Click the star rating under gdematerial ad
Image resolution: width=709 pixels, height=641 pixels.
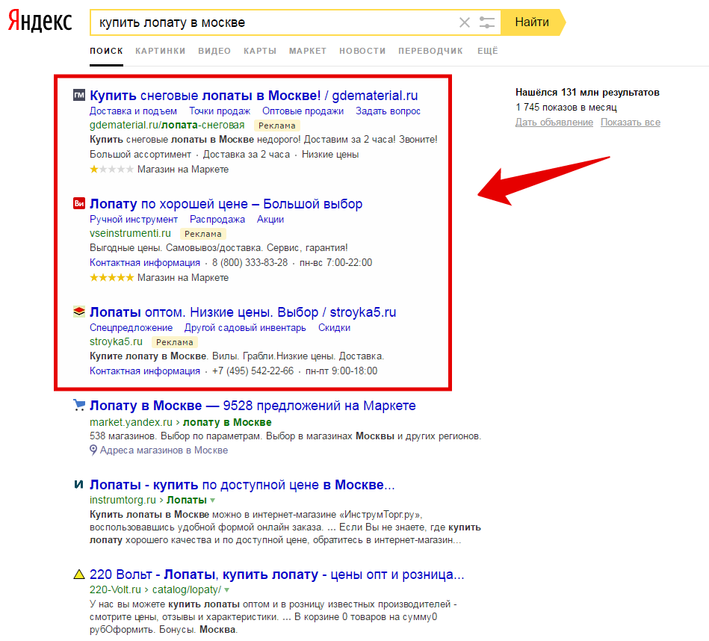tap(111, 169)
